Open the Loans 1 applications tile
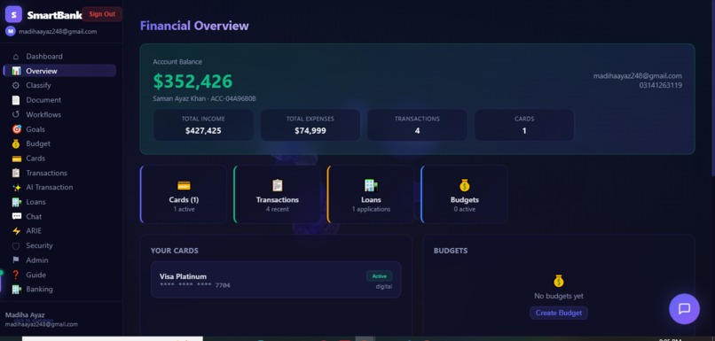Image resolution: width=715 pixels, height=341 pixels. coord(371,194)
